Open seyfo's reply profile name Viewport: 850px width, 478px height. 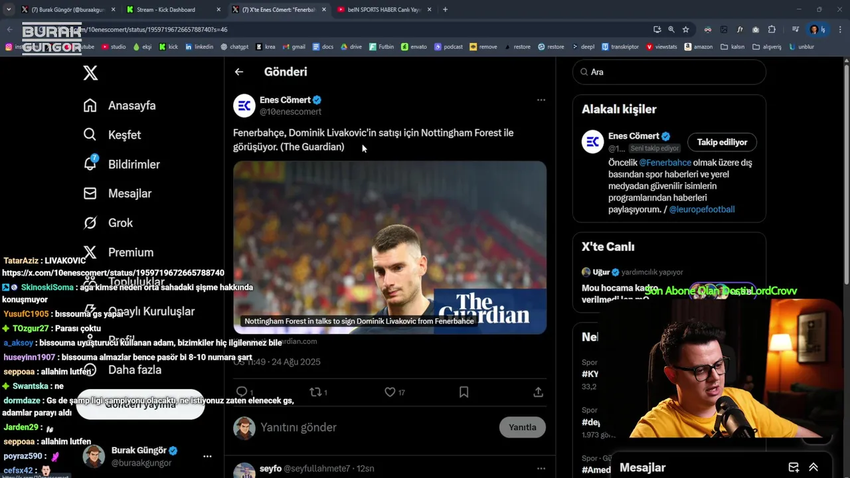(270, 469)
